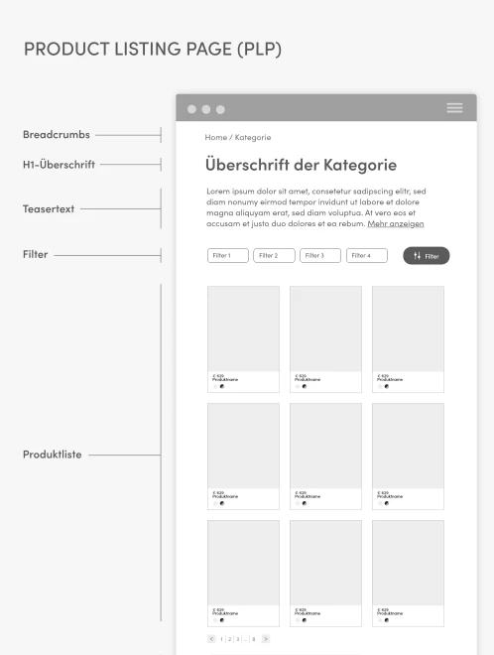Open the top-middle product image
The height and width of the screenshot is (655, 494).
[x=325, y=328]
